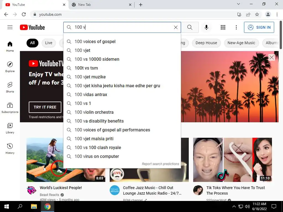Open Chrome profile avatar icon
This screenshot has width=283, height=212.
(x=268, y=14)
